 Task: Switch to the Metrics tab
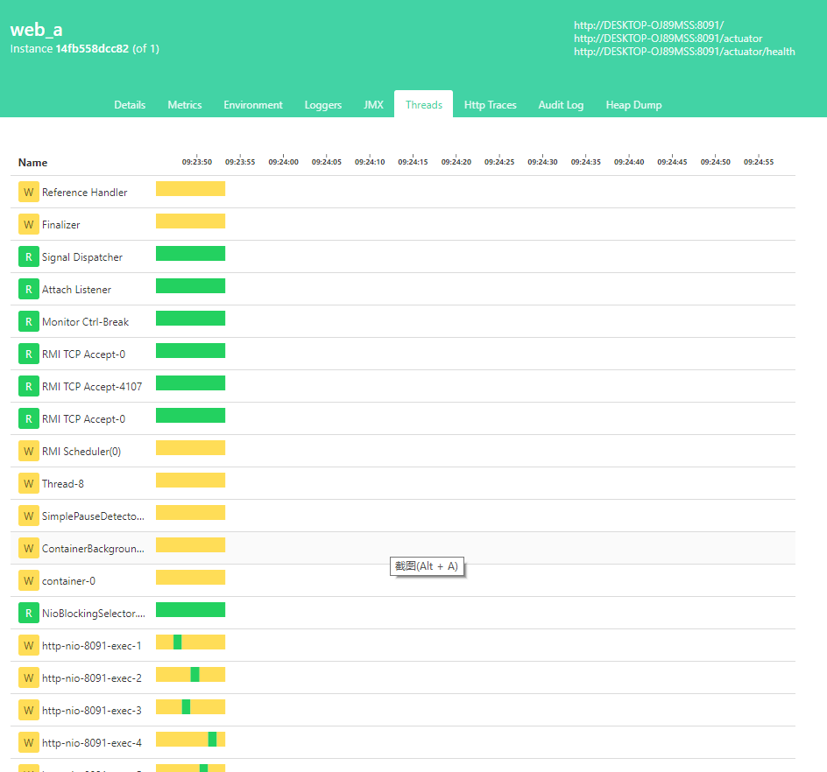185,105
